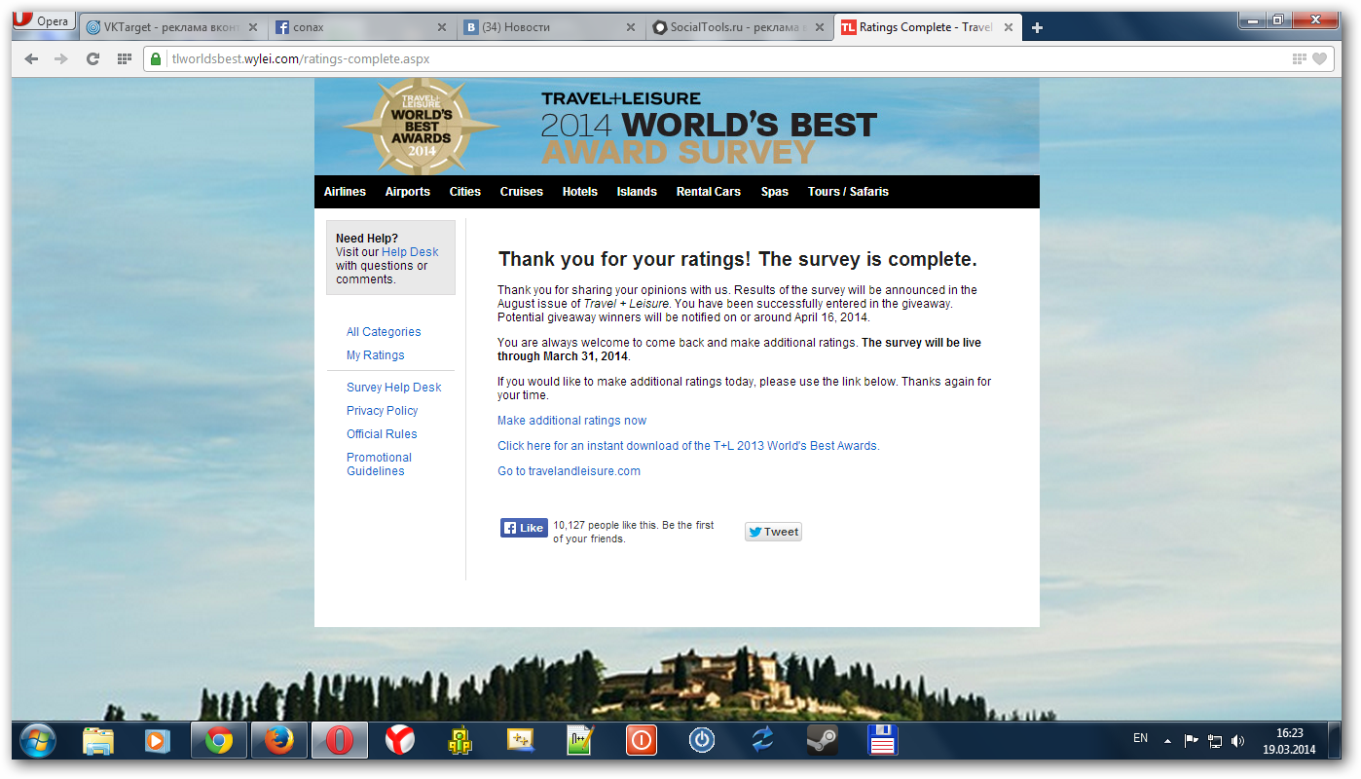Open the Speed Dial grid icon
The height and width of the screenshot is (779, 1361).
click(124, 59)
